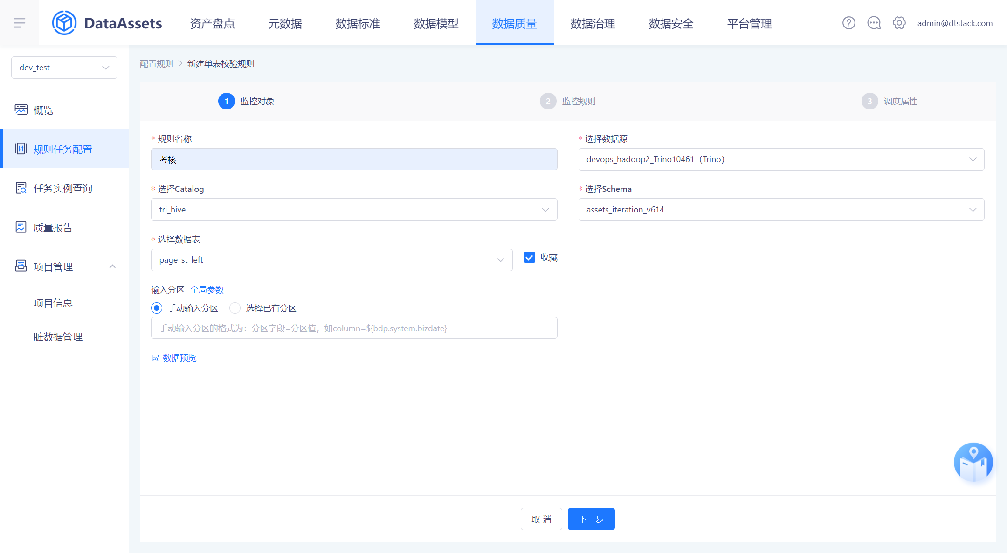Viewport: 1007px width, 553px height.
Task: Go to the 元数据 tab
Action: pyautogui.click(x=285, y=23)
